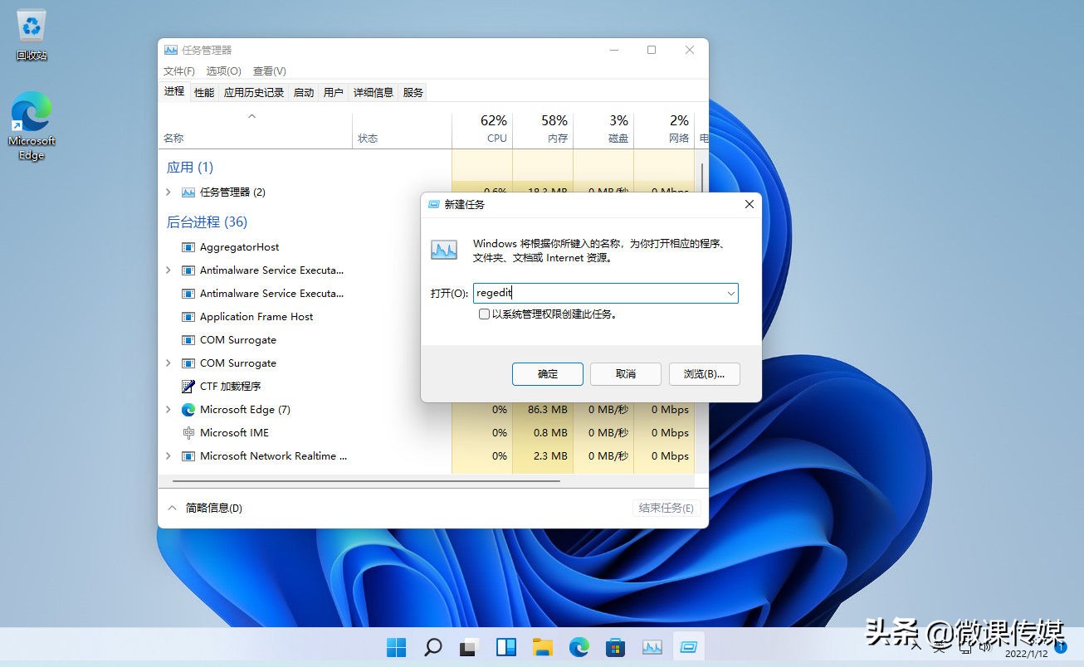This screenshot has width=1084, height=667.
Task: Switch to the 性能 tab
Action: [x=203, y=92]
